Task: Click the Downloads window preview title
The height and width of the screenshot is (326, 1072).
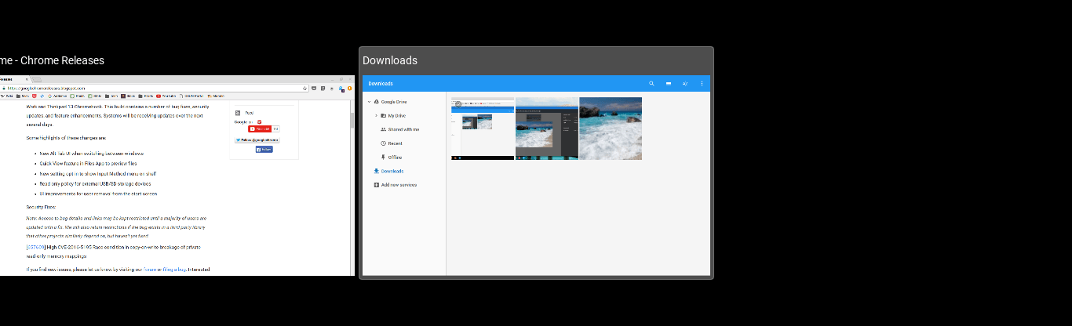Action: 390,60
